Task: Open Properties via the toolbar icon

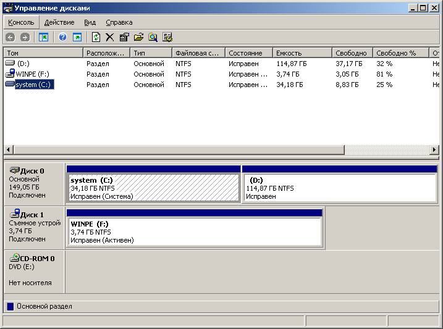Action: pos(124,38)
